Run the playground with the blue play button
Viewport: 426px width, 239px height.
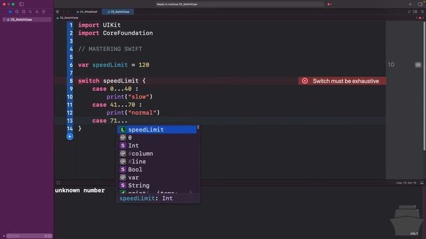tap(70, 137)
